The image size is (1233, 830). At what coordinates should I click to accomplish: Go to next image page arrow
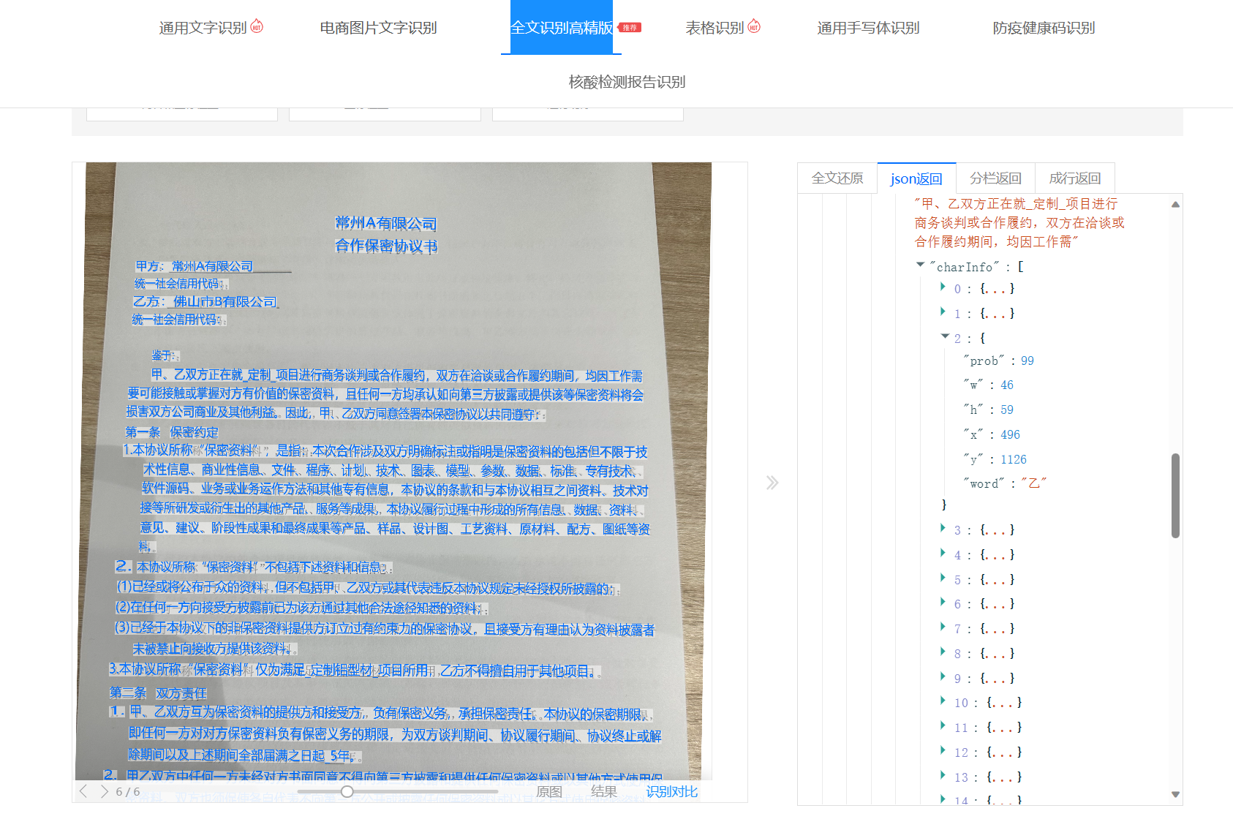[104, 791]
